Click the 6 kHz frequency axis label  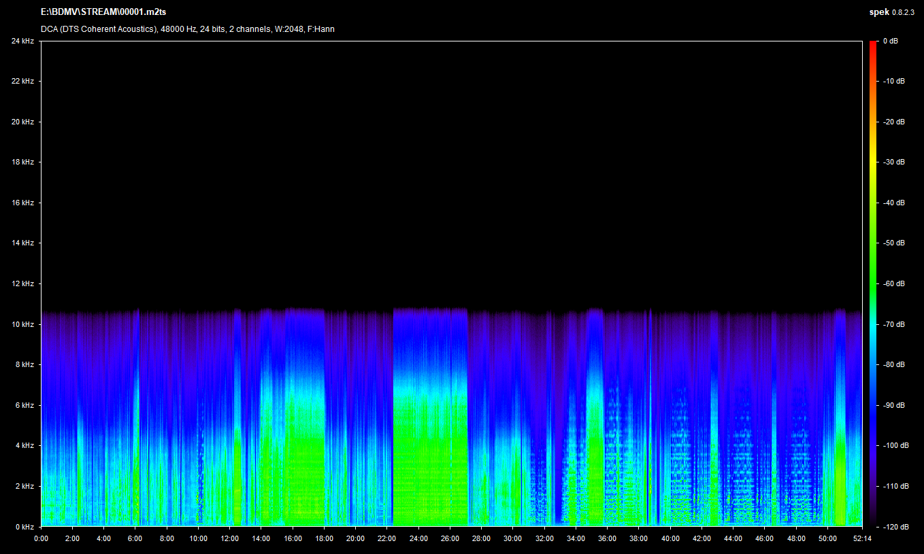click(x=24, y=406)
